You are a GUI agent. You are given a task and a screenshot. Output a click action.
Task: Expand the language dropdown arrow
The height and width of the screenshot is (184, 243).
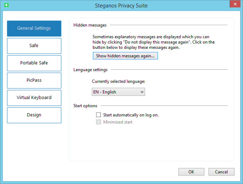[x=142, y=92]
